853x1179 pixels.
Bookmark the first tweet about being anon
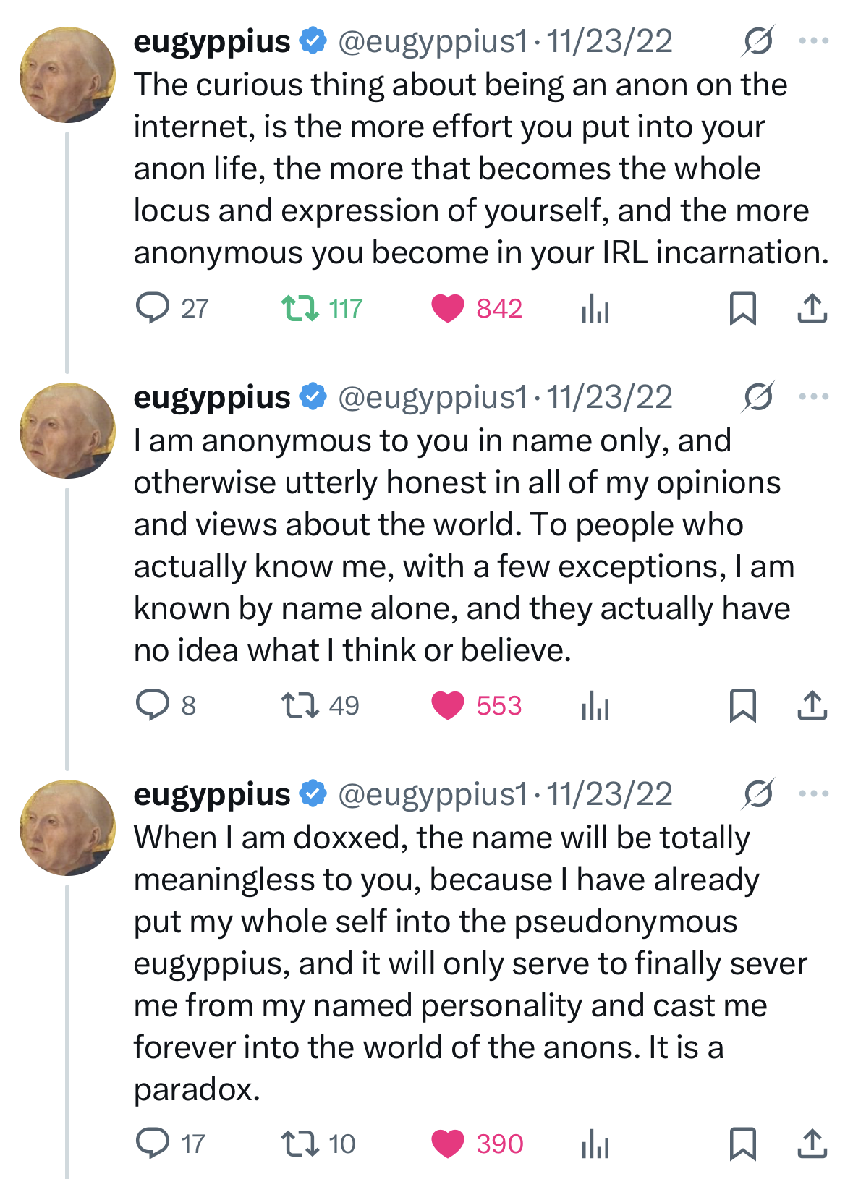pyautogui.click(x=742, y=309)
